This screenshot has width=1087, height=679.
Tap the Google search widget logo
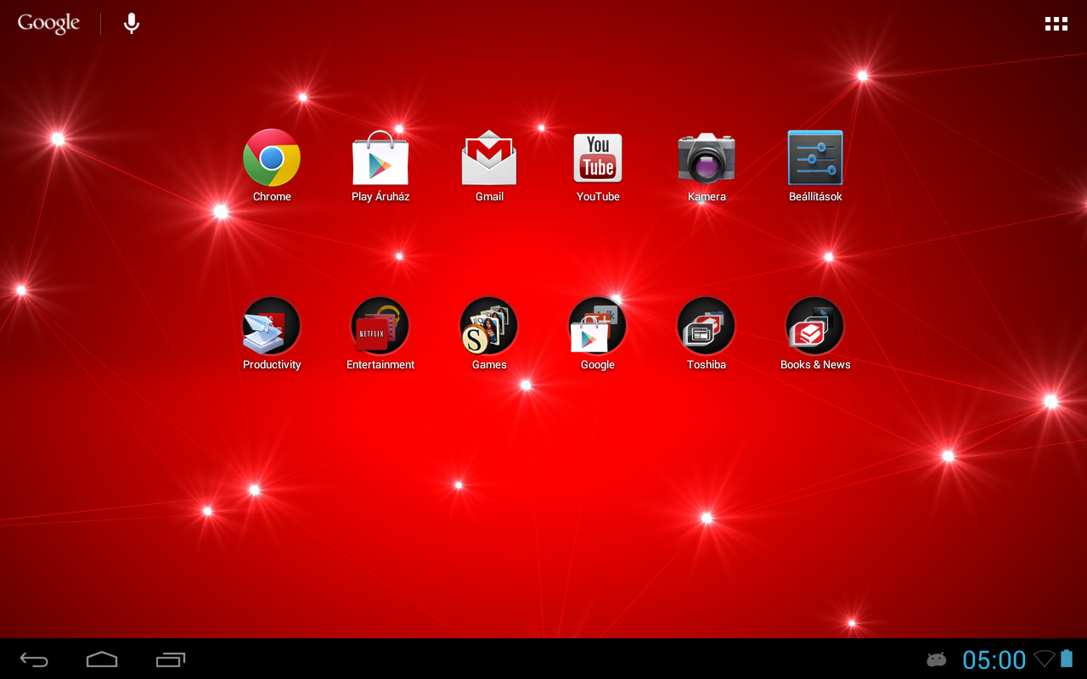coord(48,24)
